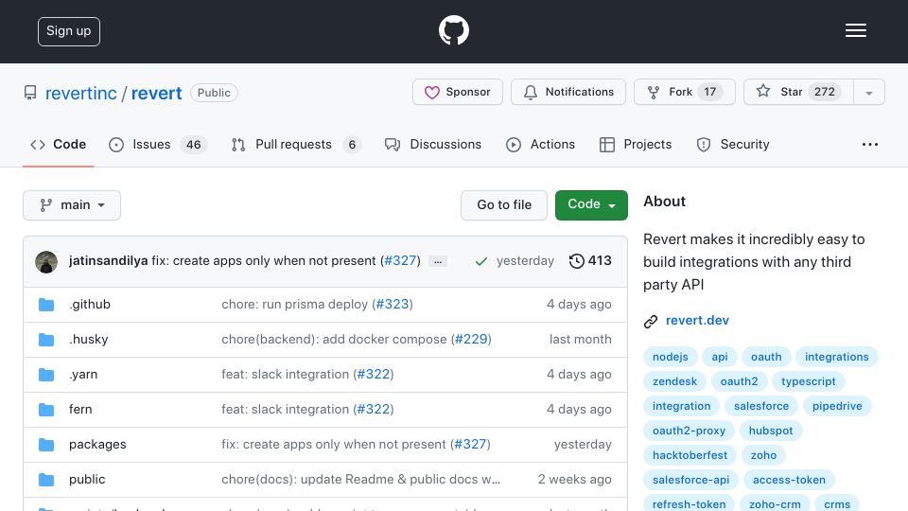This screenshot has width=908, height=511.
Task: Click the public folder icon
Action: [x=46, y=480]
